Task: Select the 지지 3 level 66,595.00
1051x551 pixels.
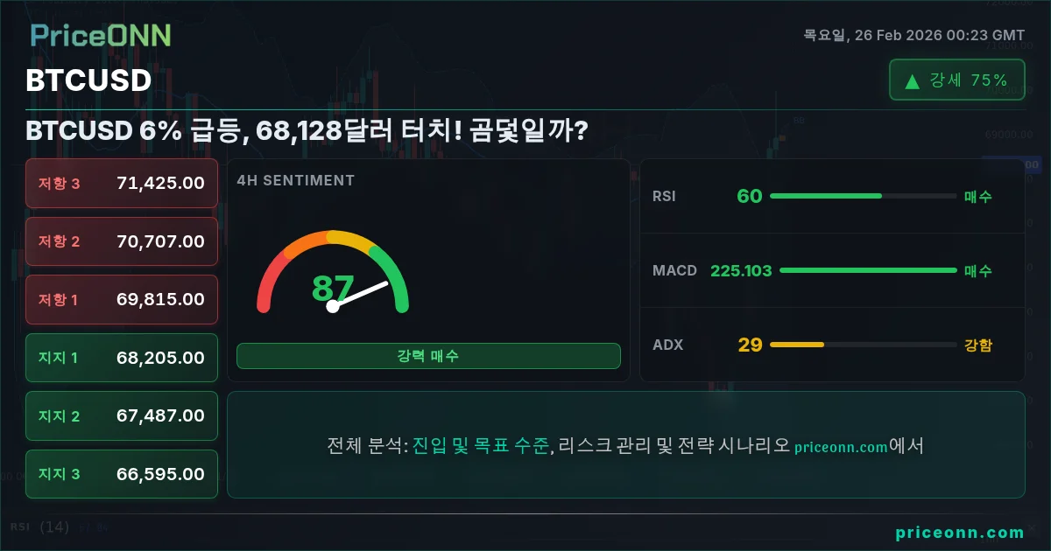Action: coord(122,474)
